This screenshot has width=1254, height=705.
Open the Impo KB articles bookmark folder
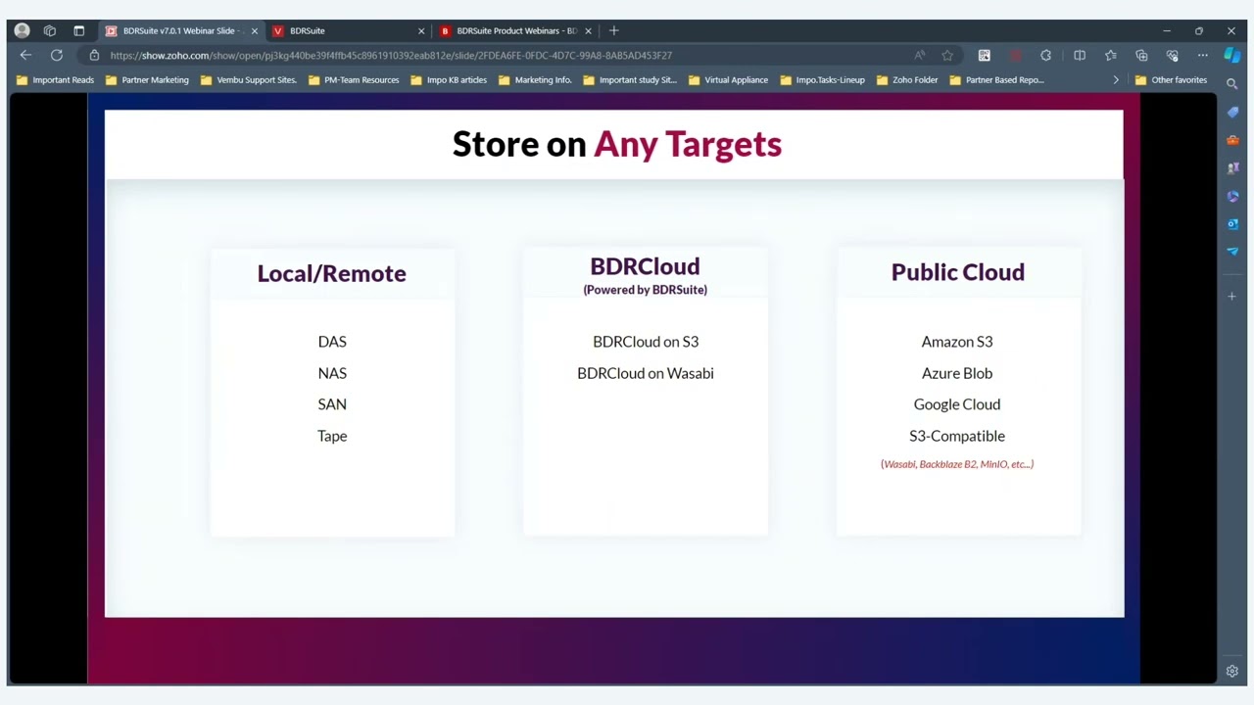coord(449,80)
